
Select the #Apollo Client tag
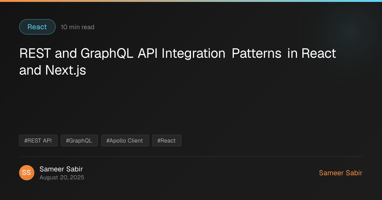click(x=125, y=141)
